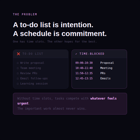The width and height of the screenshot is (140, 140).
Task: Tick the Team meeting checkbox
Action: (18, 68)
